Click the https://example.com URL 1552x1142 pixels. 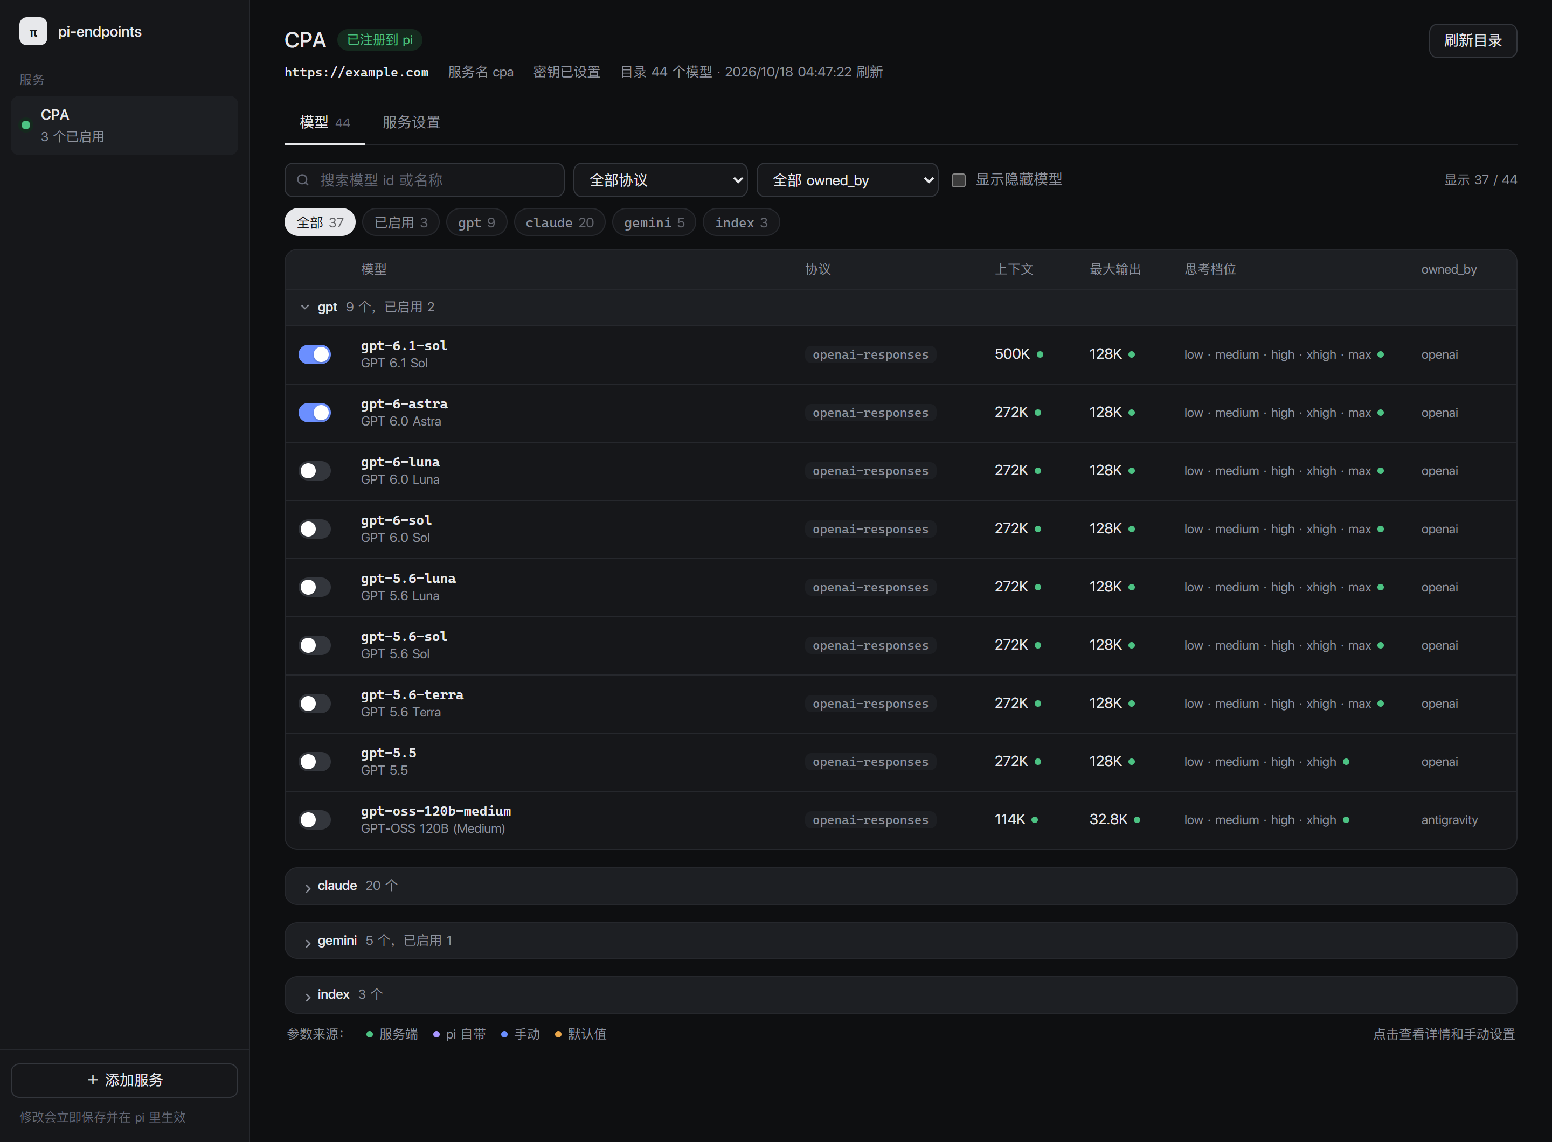pyautogui.click(x=356, y=72)
